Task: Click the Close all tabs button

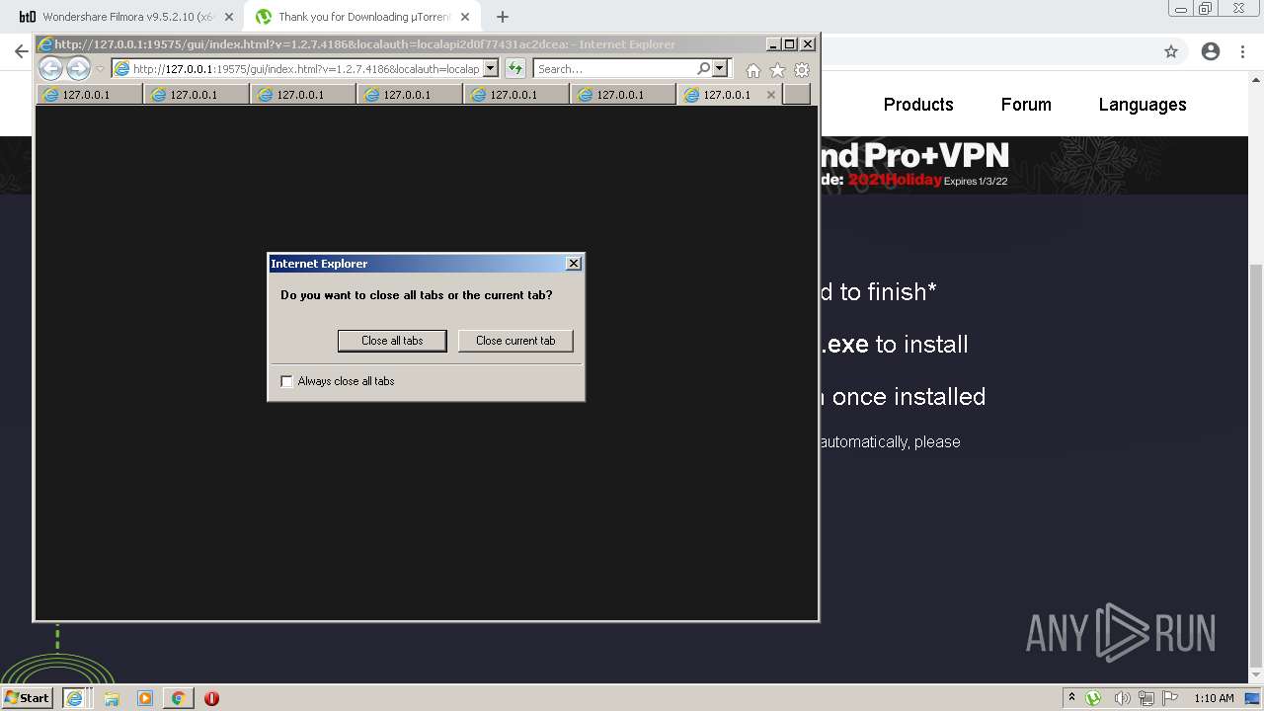Action: 392,341
